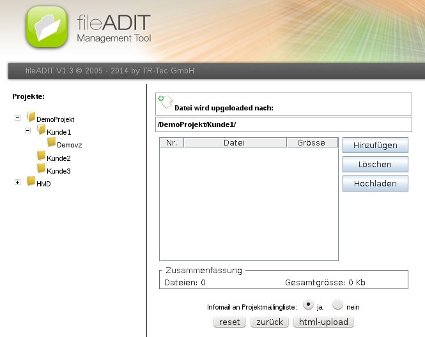Sort by the Datei column header

pos(235,143)
